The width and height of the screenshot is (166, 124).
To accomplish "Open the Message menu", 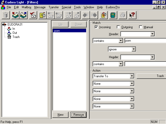I will 40,7.
